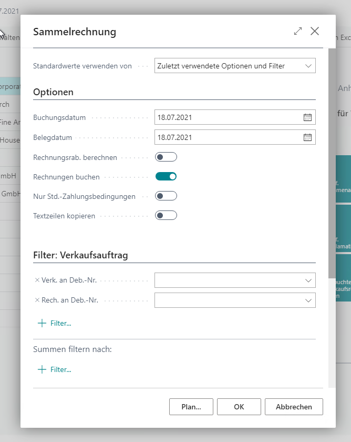Remove the Verk. an Deb.-Nr. filter
The image size is (351, 442).
(x=37, y=280)
